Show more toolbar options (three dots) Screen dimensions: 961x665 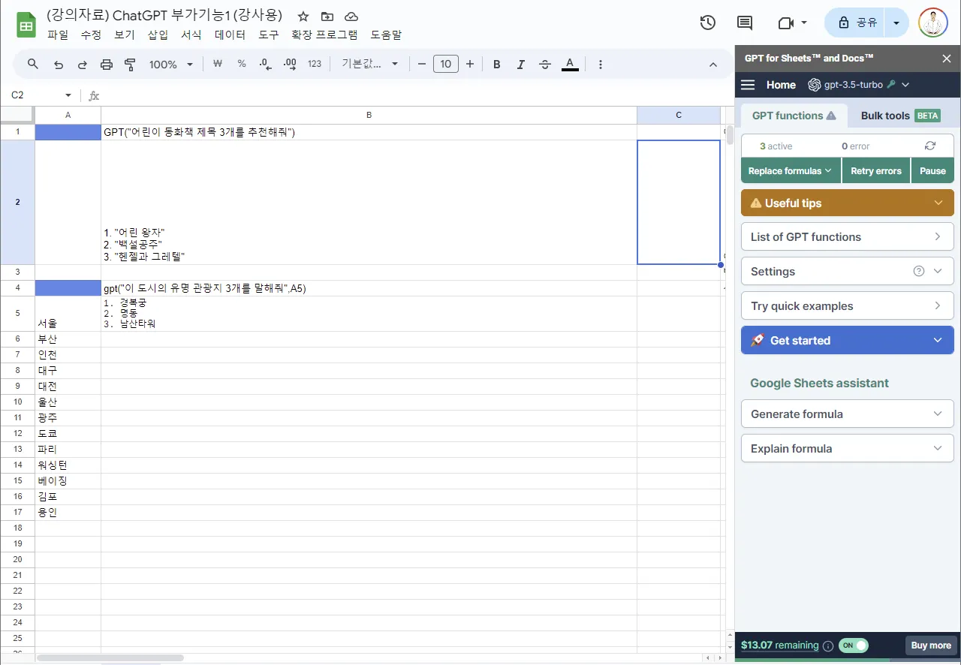[x=601, y=65]
